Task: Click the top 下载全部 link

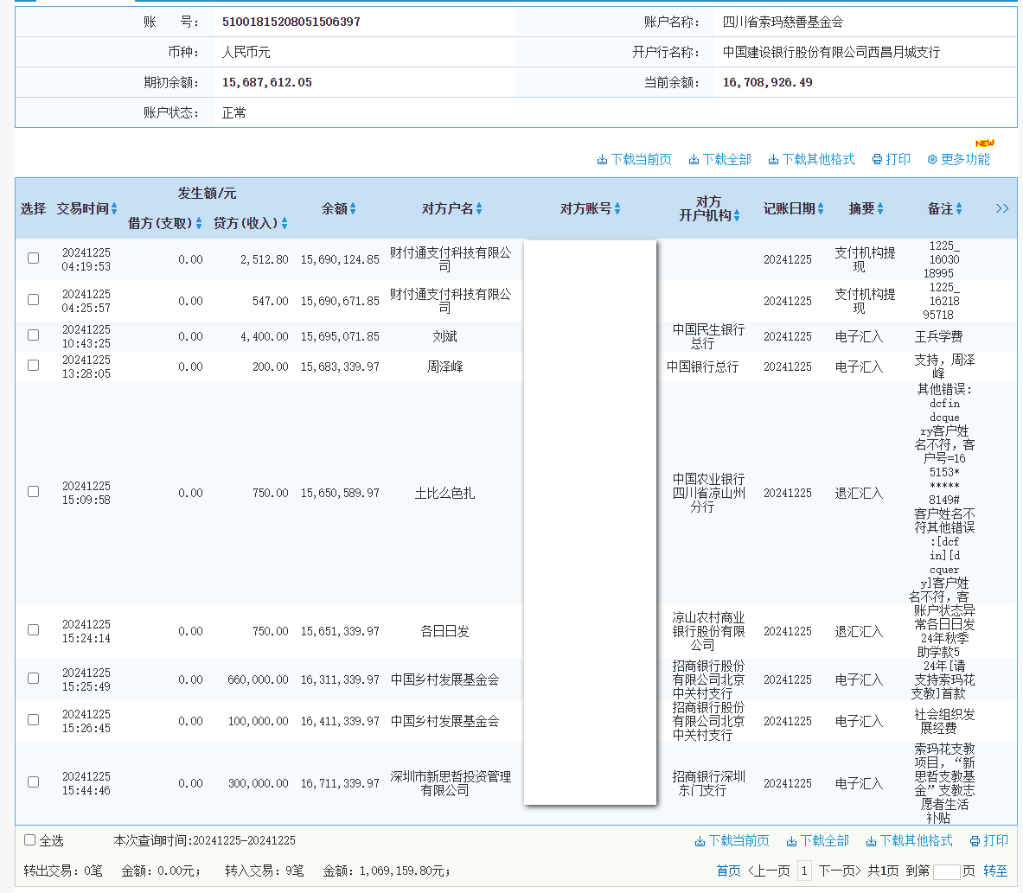Action: [726, 160]
